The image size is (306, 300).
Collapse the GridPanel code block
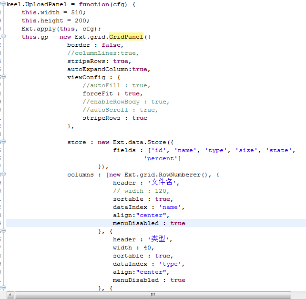pos(3,37)
